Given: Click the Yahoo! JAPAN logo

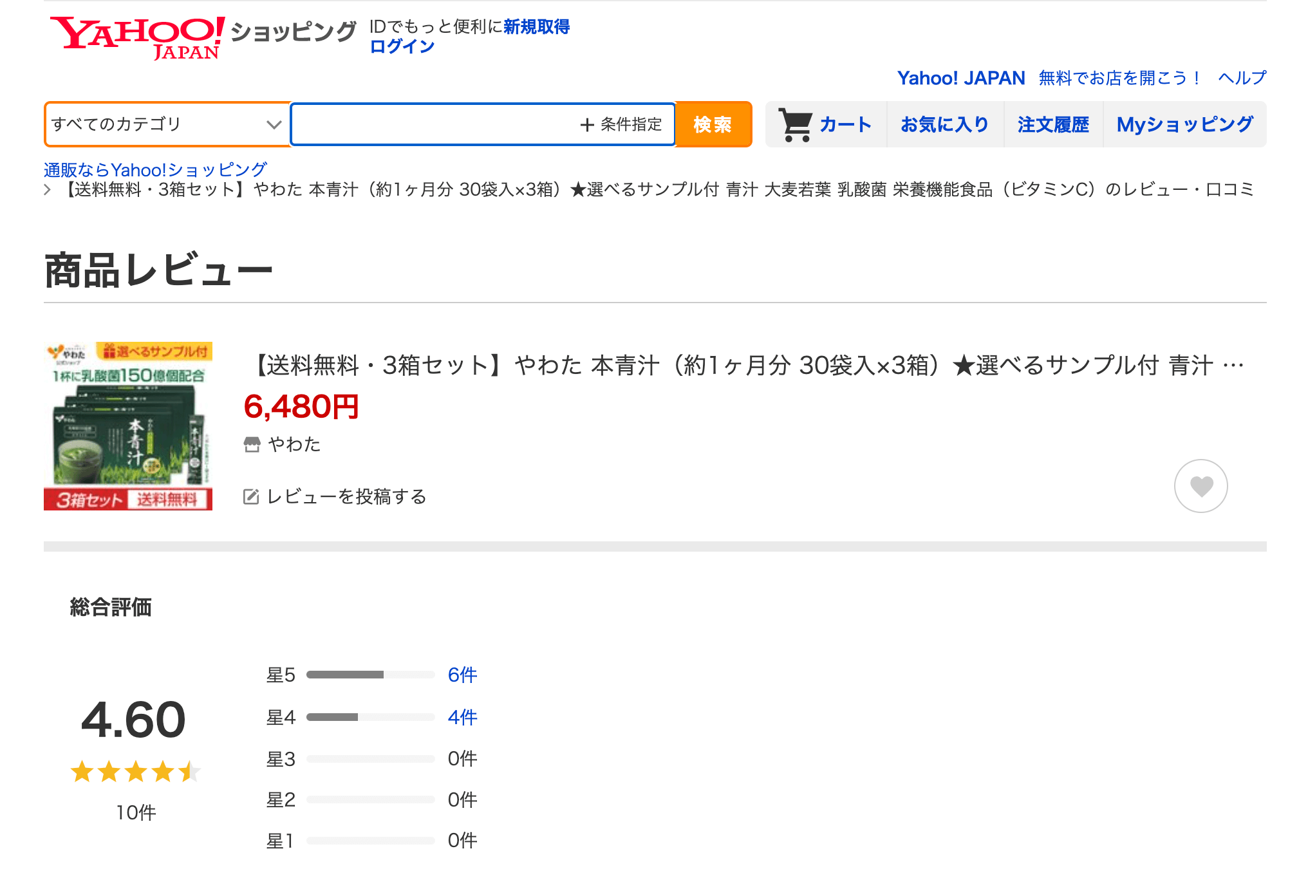Looking at the screenshot, I should (x=137, y=37).
